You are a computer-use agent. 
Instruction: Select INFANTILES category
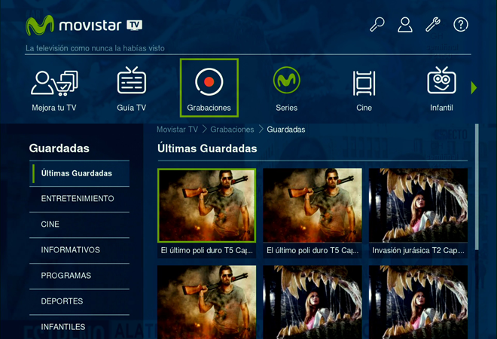pos(79,327)
